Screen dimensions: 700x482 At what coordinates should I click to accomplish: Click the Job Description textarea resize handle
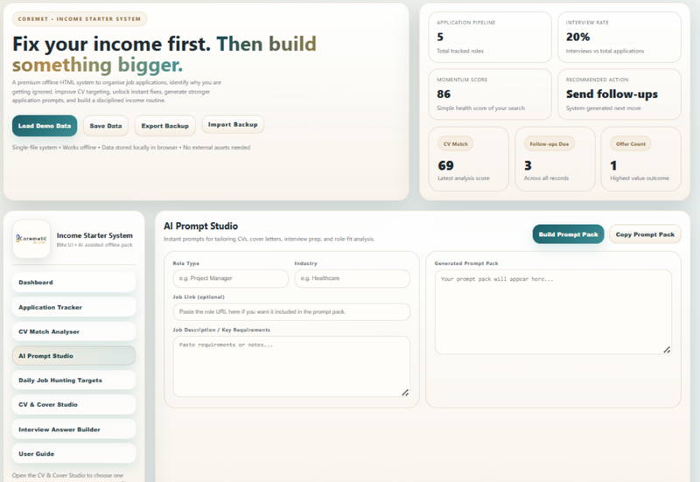(x=405, y=393)
